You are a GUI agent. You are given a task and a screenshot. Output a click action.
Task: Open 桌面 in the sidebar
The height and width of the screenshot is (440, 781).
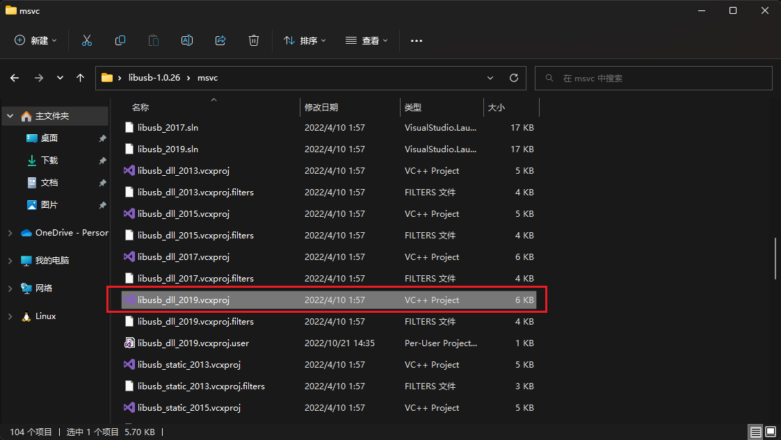click(49, 138)
